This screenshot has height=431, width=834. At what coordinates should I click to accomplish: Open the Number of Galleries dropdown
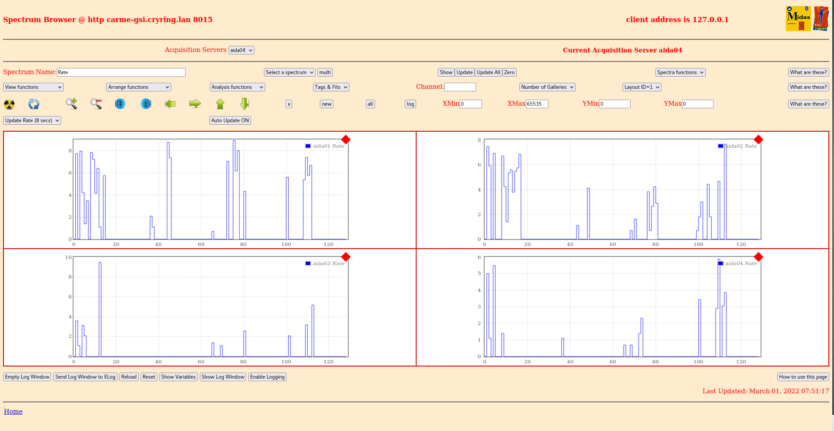547,87
